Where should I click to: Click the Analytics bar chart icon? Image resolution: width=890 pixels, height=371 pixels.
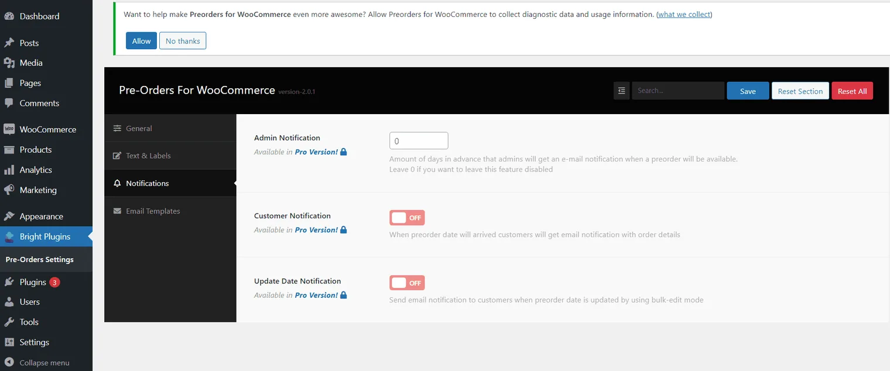[9, 170]
